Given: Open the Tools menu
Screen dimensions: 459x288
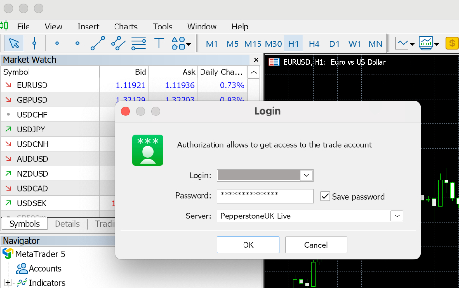Looking at the screenshot, I should click(x=162, y=27).
